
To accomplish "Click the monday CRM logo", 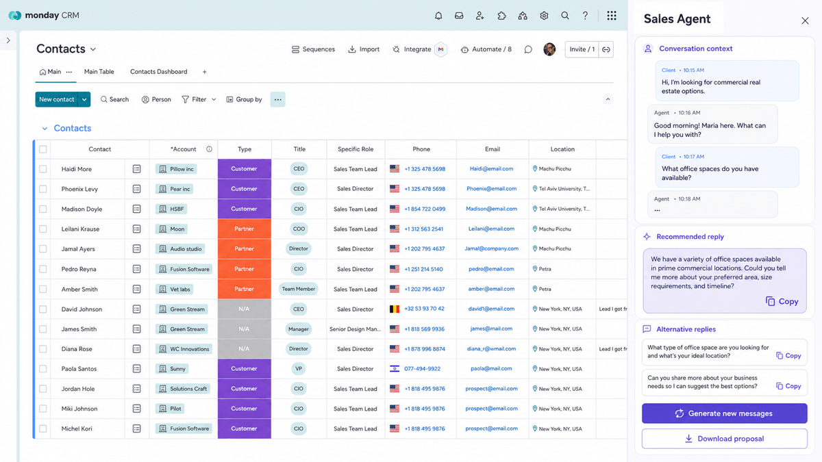I will [44, 15].
